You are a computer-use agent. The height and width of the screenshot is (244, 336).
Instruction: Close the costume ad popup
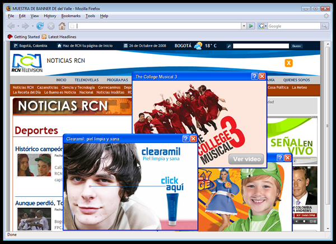[x=288, y=158]
